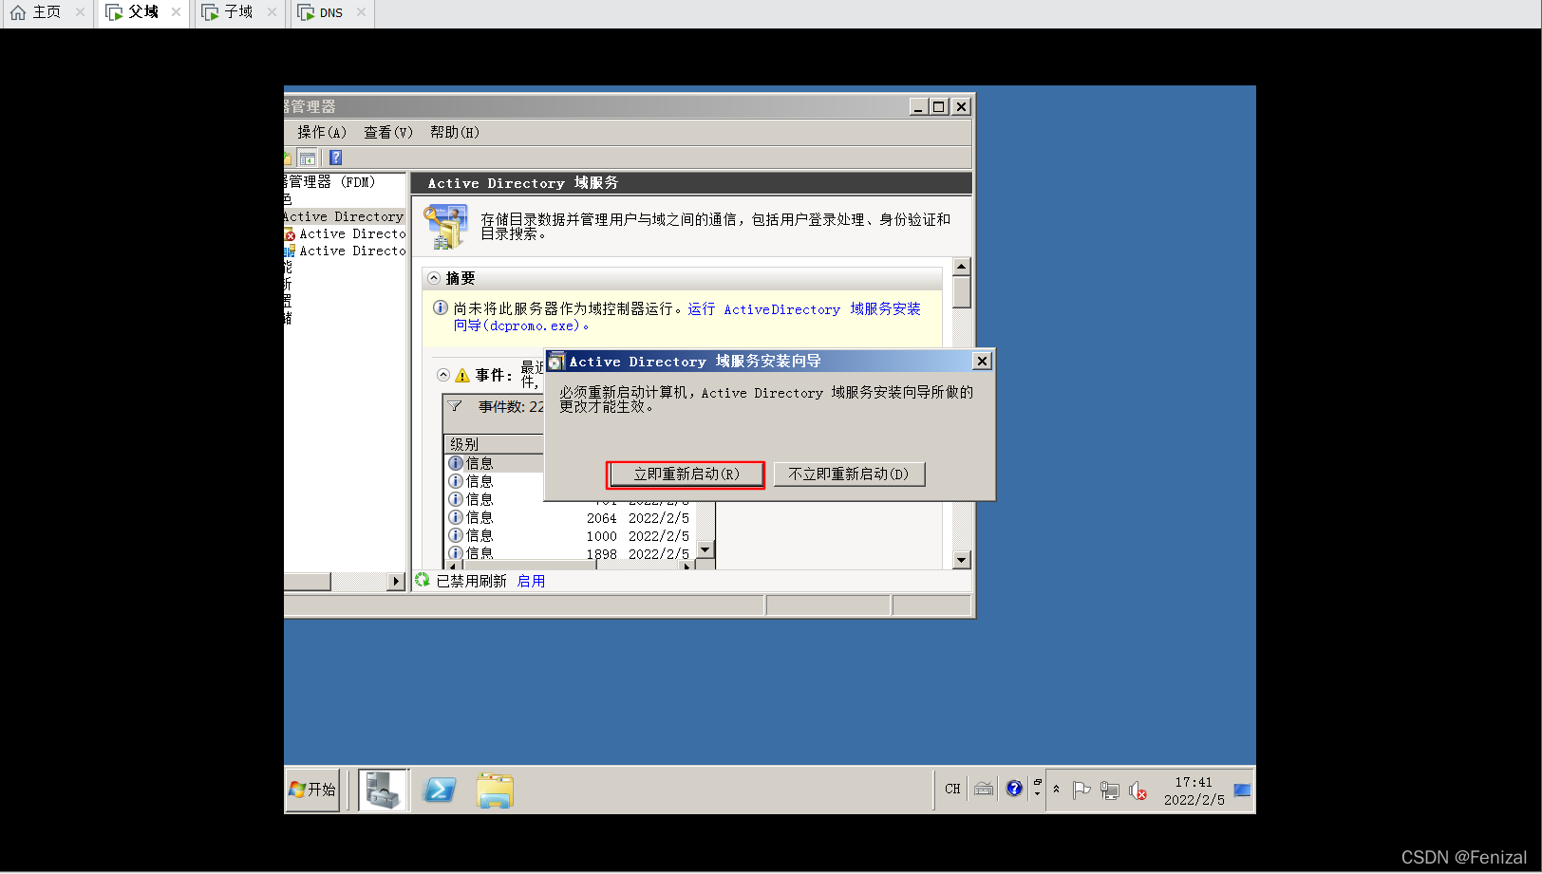Select the 信息 event row with ID 1898
Screen dimensions: 1542x874
click(x=572, y=553)
